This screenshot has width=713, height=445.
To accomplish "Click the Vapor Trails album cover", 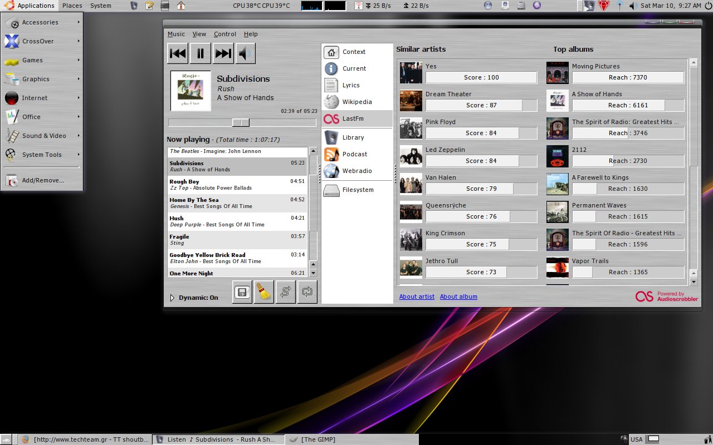I will (558, 268).
